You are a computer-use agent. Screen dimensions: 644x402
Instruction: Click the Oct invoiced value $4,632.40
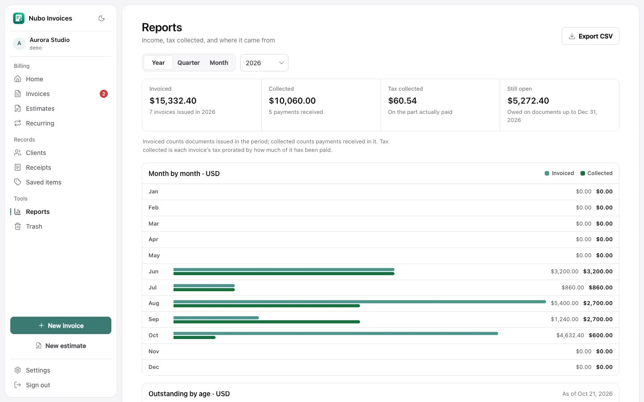tap(570, 335)
